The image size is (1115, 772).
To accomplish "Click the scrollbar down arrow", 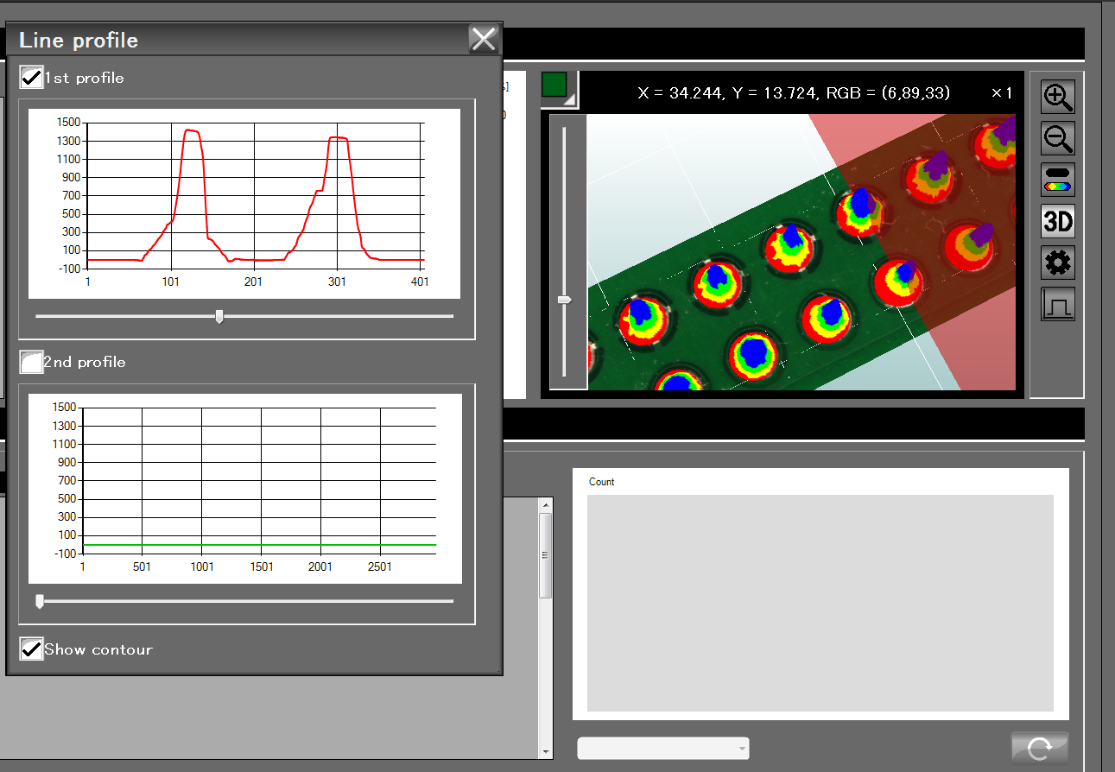I will point(545,752).
